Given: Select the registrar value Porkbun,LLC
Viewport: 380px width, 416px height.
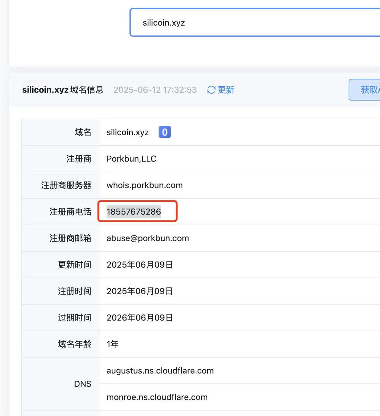Looking at the screenshot, I should pos(131,159).
